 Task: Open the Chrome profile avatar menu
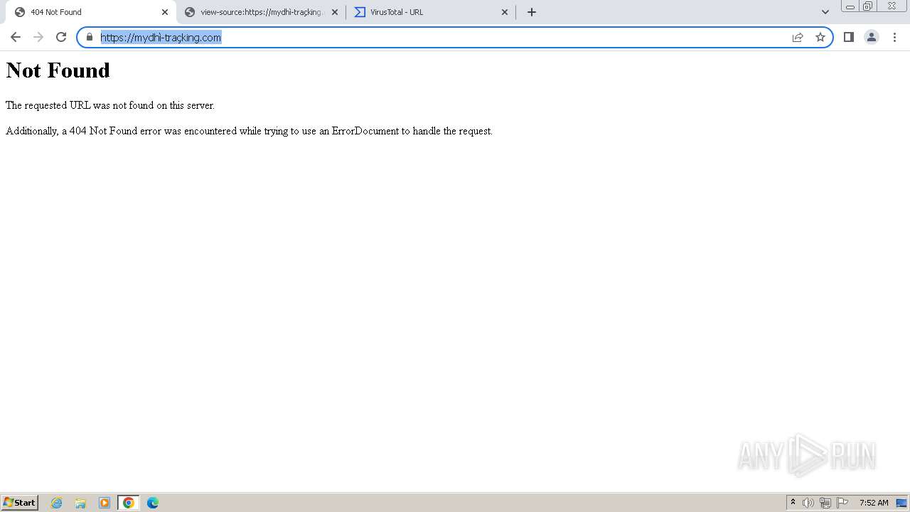coord(872,37)
